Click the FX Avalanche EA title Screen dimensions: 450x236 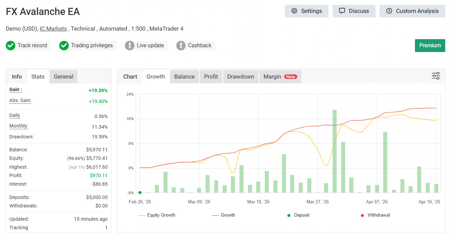click(43, 12)
